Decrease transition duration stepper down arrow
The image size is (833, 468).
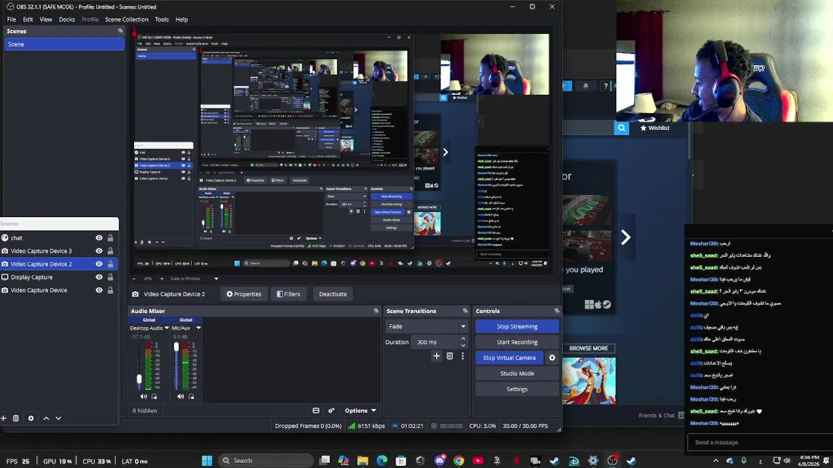(x=463, y=345)
